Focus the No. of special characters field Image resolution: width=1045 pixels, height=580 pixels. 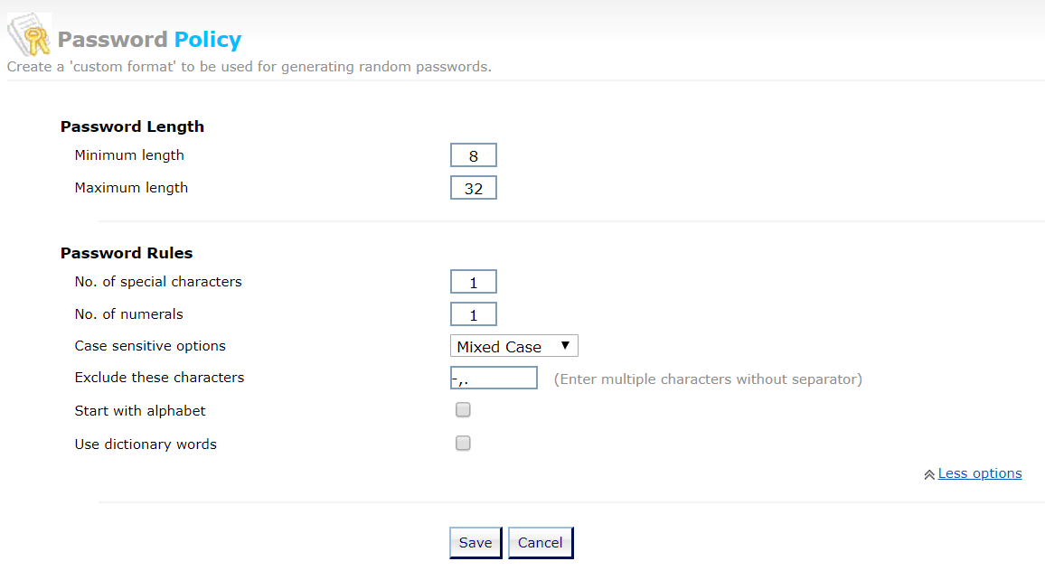pyautogui.click(x=473, y=281)
